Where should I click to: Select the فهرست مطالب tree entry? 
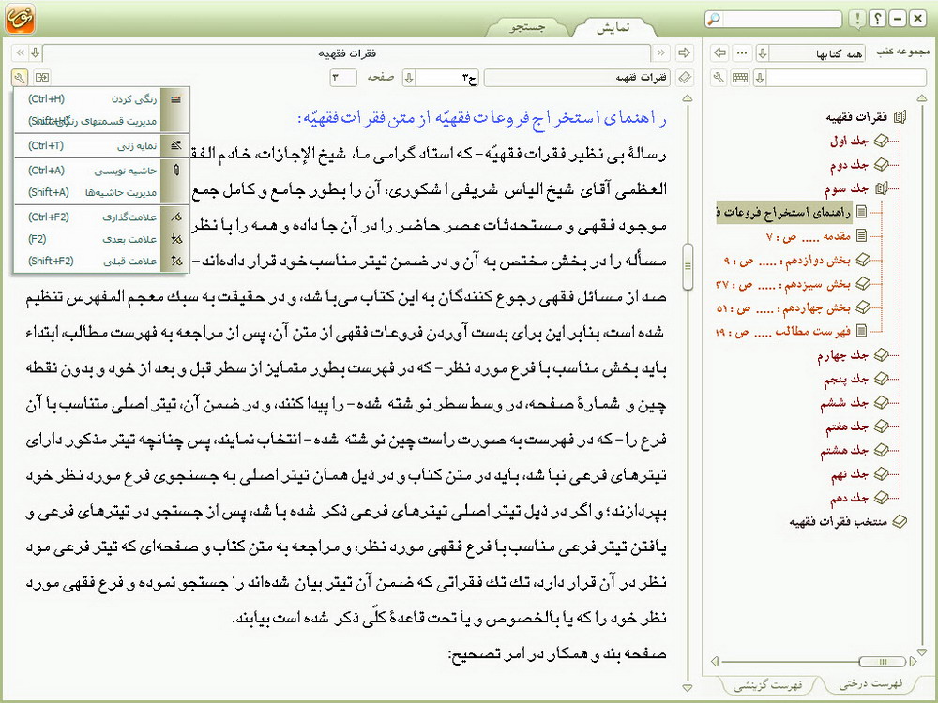tap(783, 331)
